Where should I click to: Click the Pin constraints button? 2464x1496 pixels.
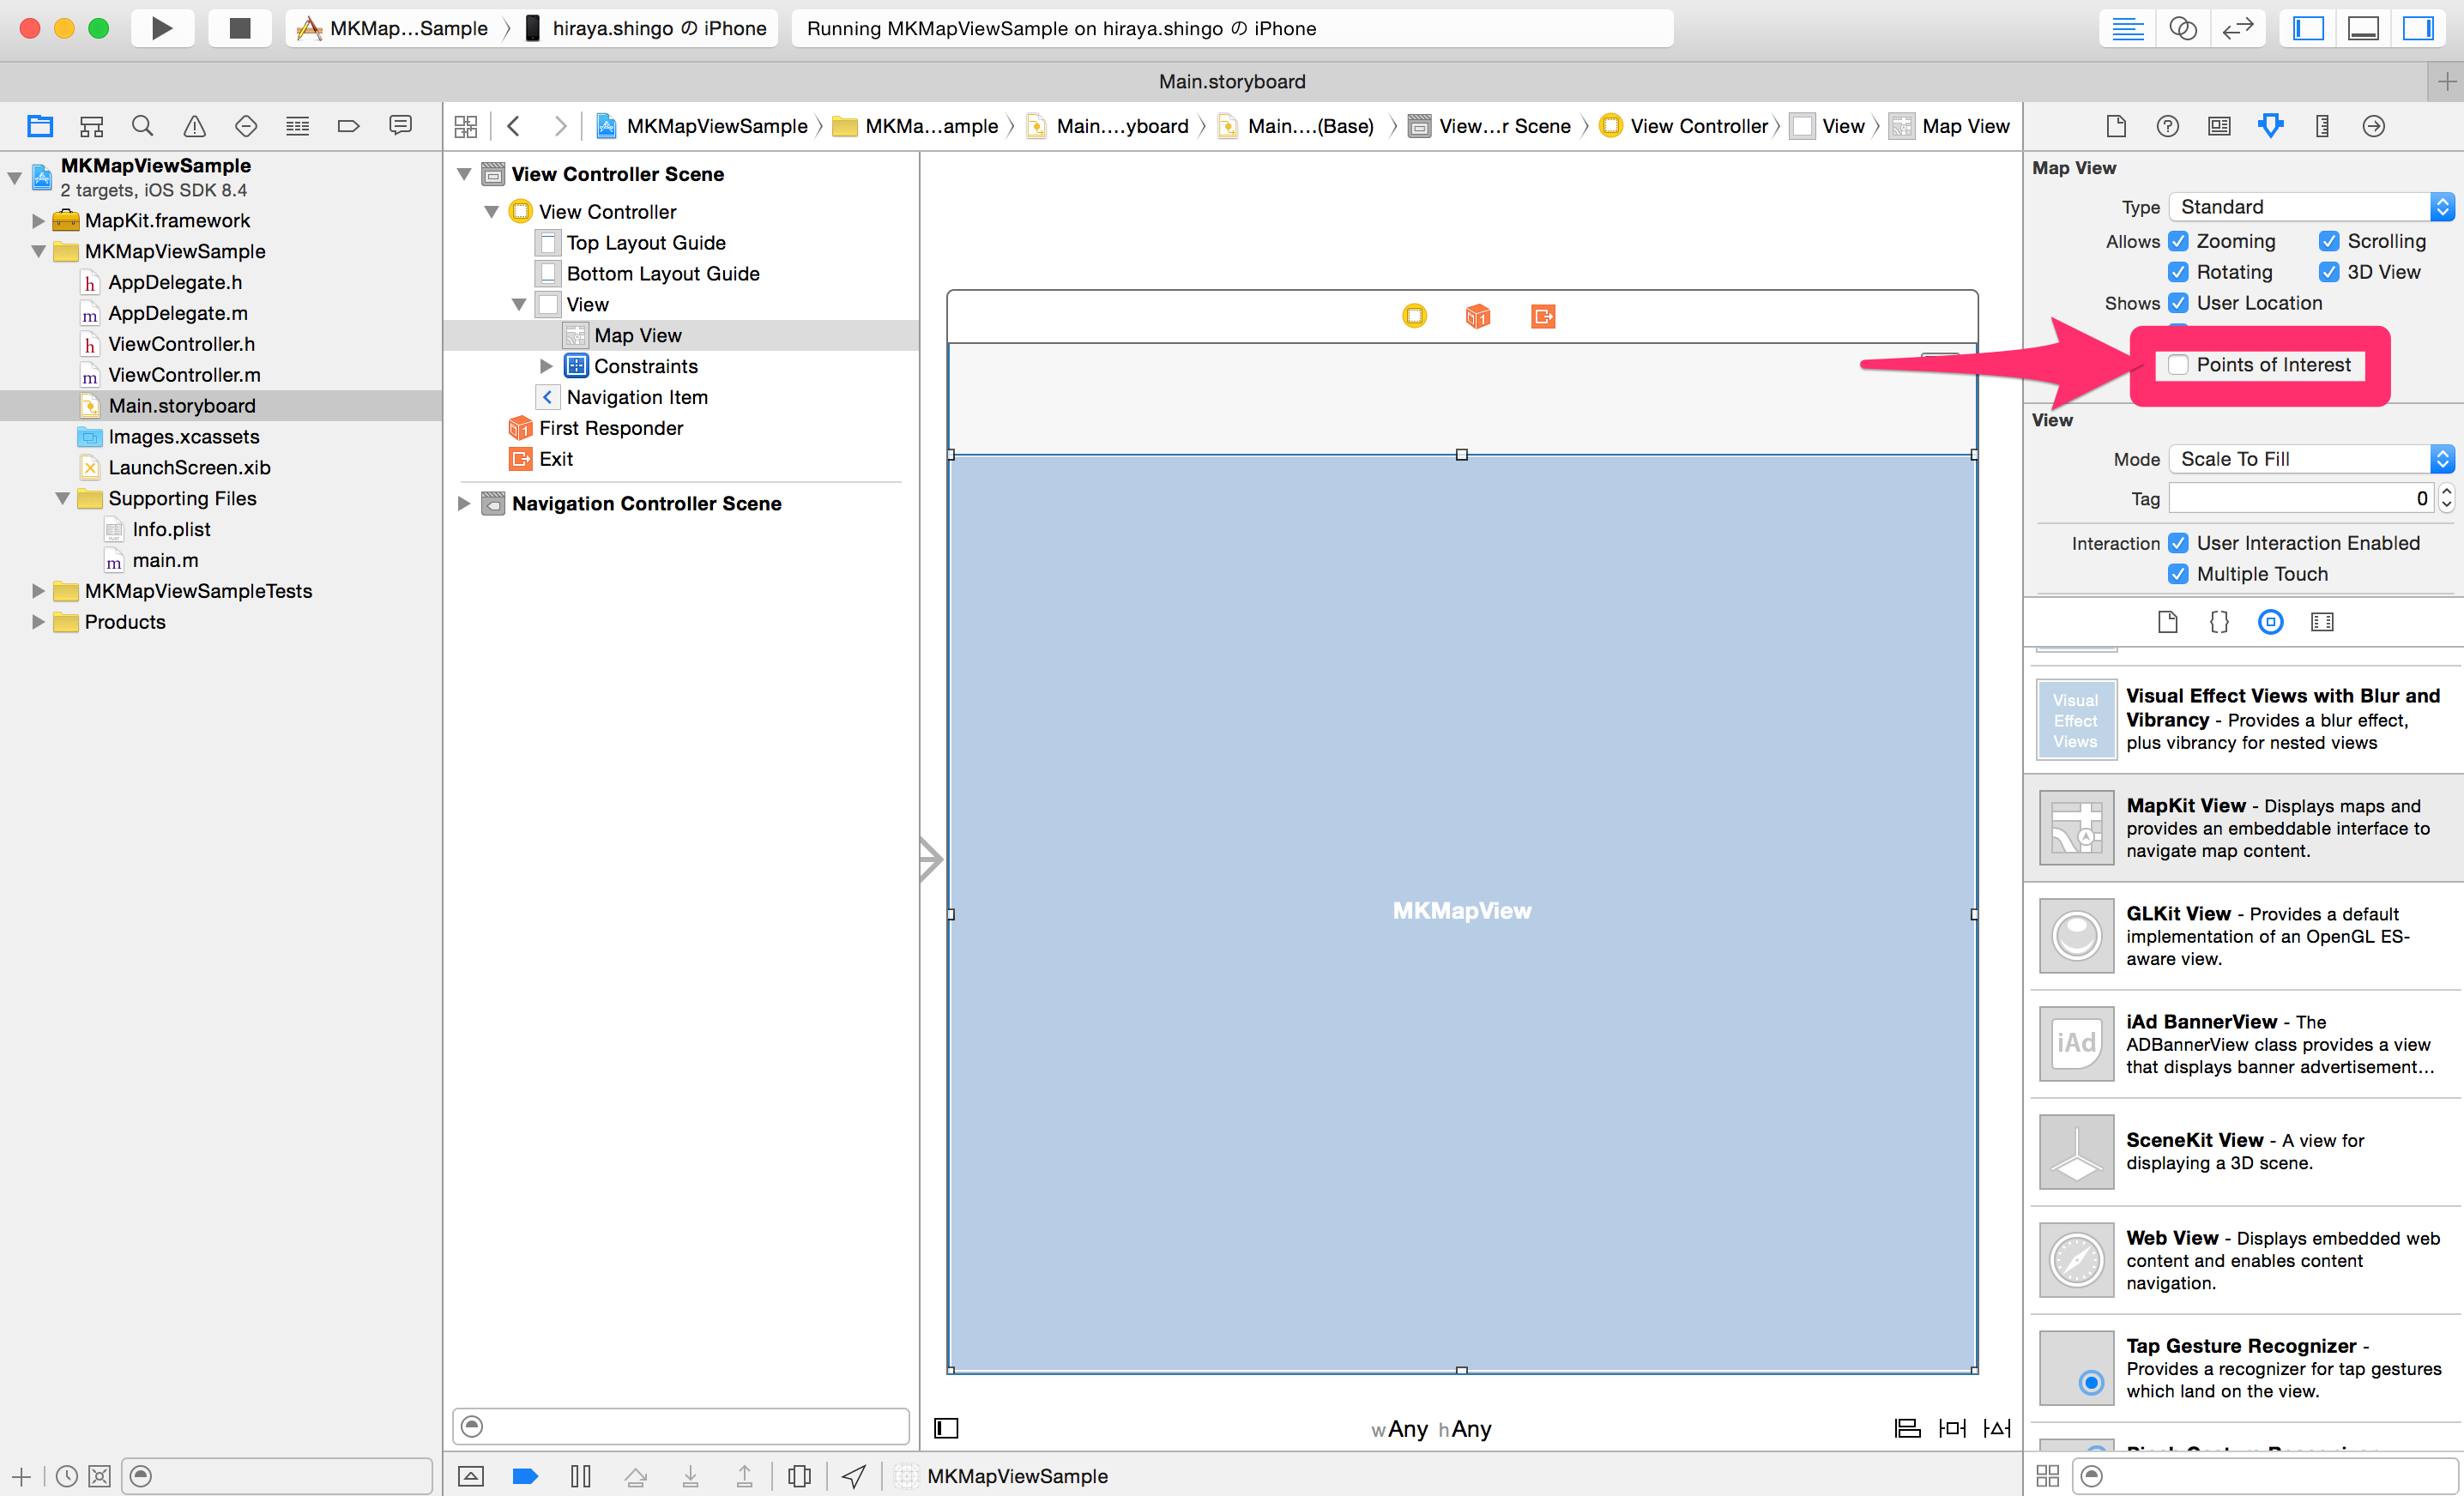[1952, 1428]
